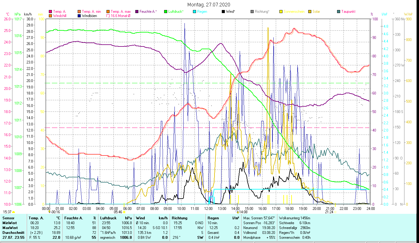Click the chart title Montag, 27.07.2020
The width and height of the screenshot is (419, 243).
click(209, 5)
